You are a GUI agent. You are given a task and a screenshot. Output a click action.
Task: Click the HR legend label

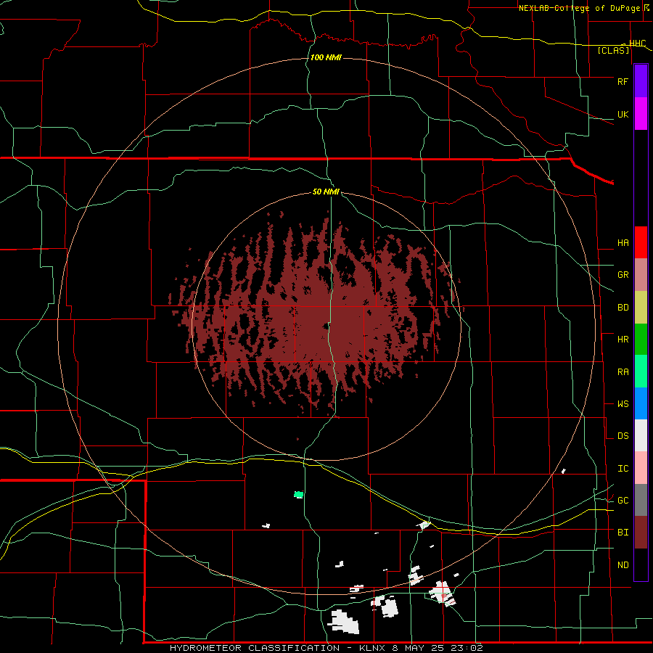pos(623,340)
